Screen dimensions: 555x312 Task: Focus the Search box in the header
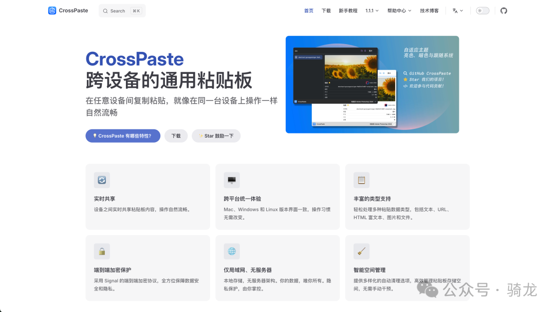pos(122,11)
